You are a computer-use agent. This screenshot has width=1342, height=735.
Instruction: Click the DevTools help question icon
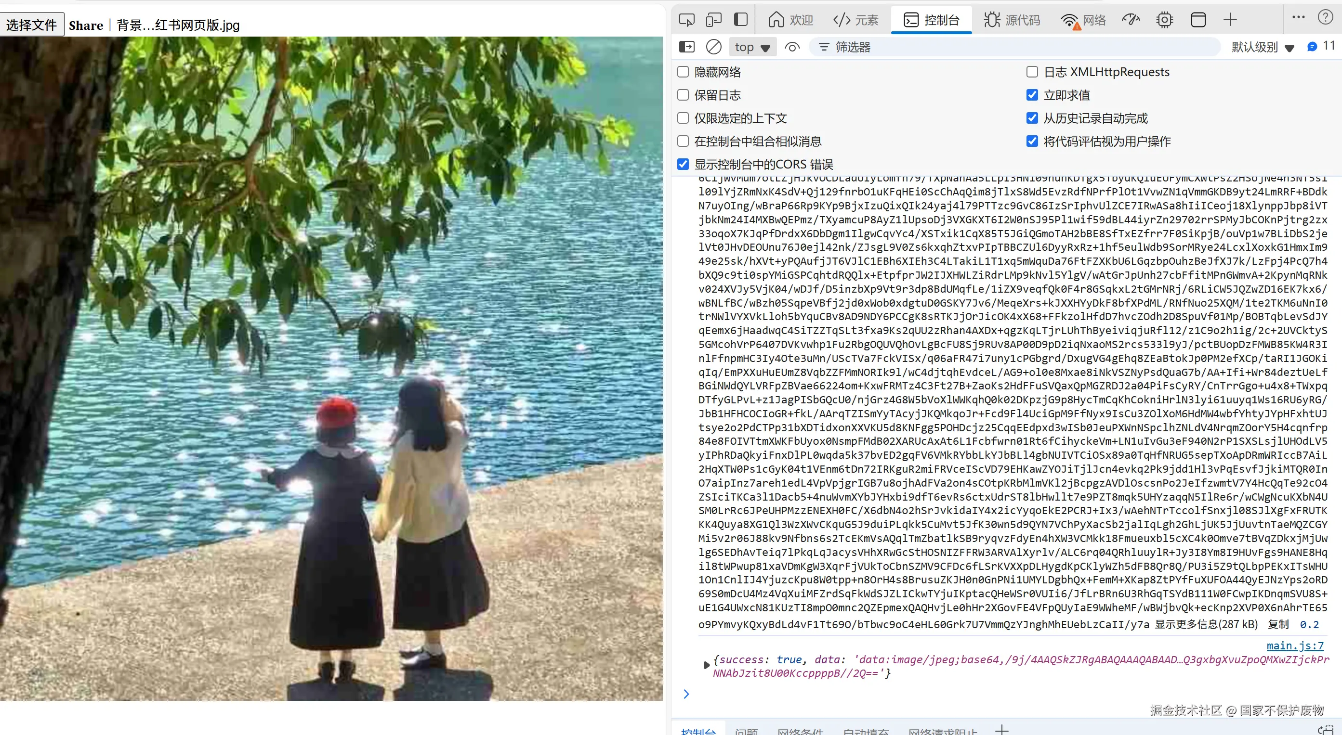pyautogui.click(x=1325, y=18)
